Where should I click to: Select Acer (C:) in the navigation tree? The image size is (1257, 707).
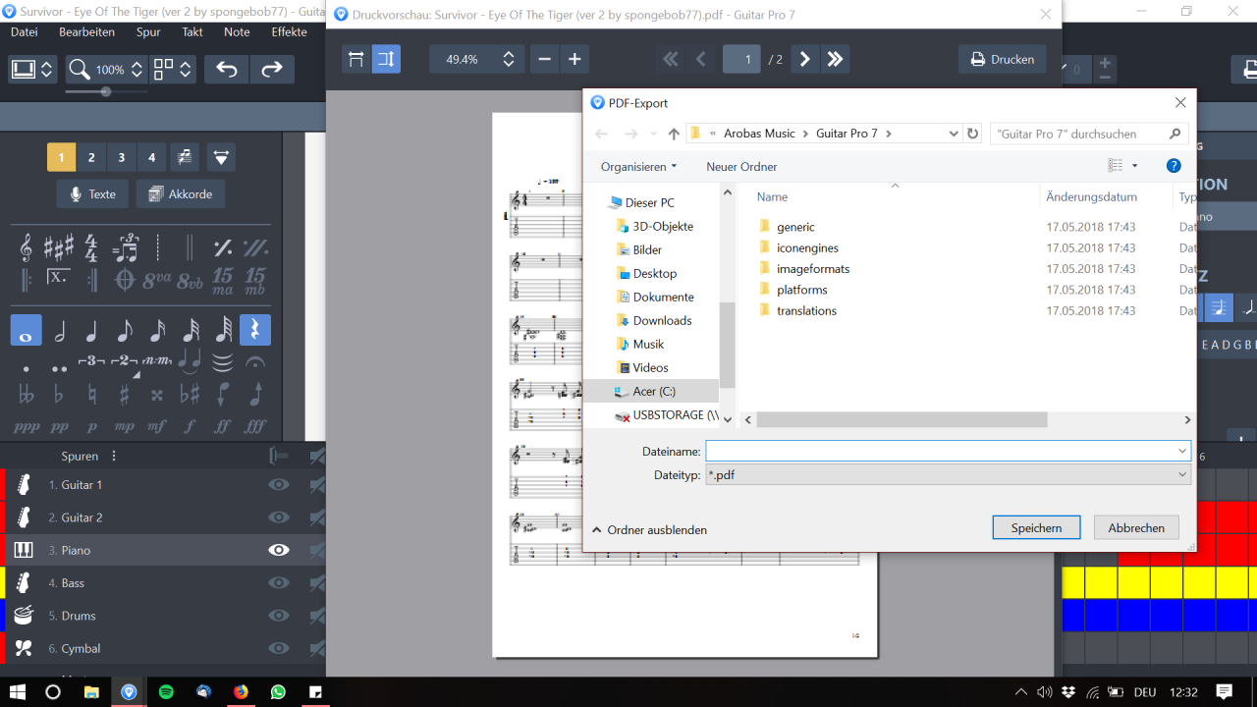click(654, 391)
